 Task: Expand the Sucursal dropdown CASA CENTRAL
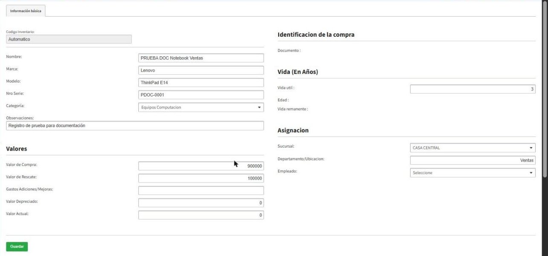[473, 148]
